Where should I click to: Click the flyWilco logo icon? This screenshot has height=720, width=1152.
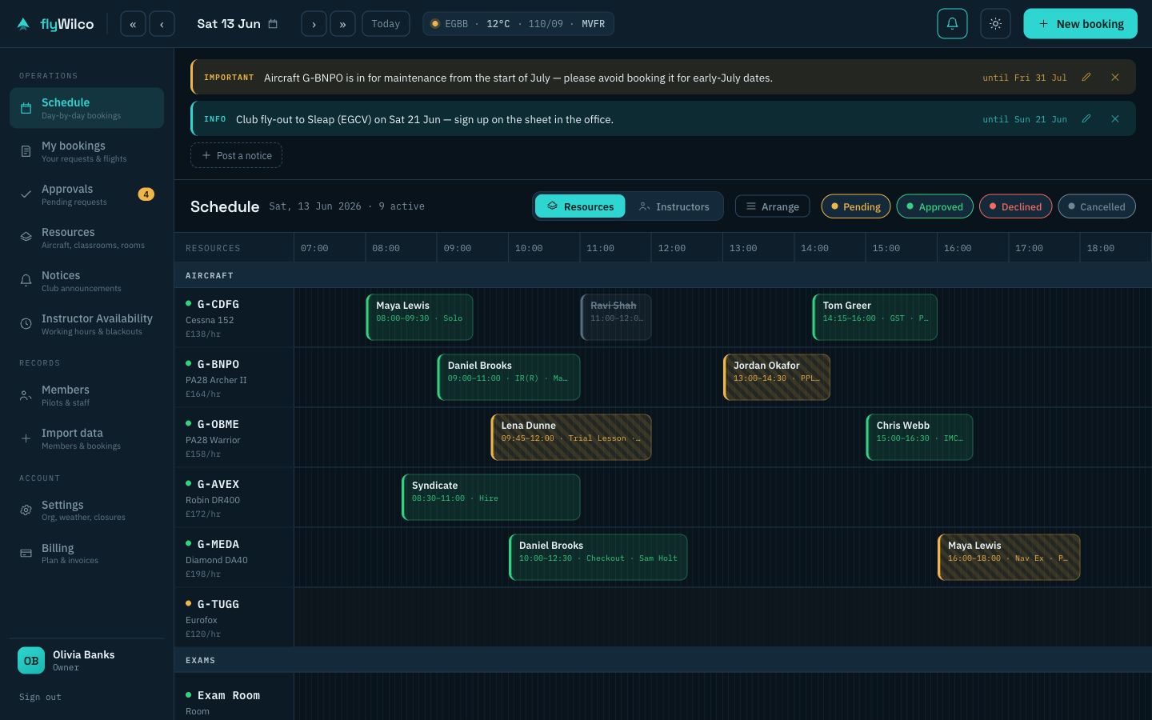coord(23,24)
